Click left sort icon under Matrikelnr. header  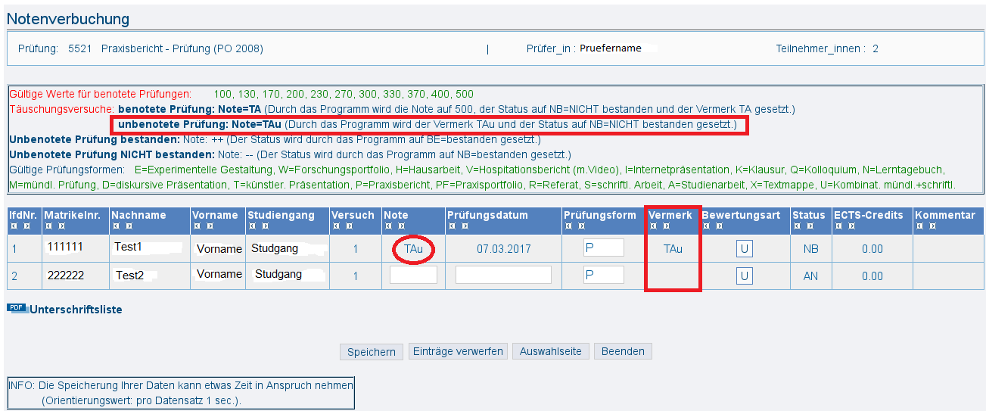[x=48, y=226]
